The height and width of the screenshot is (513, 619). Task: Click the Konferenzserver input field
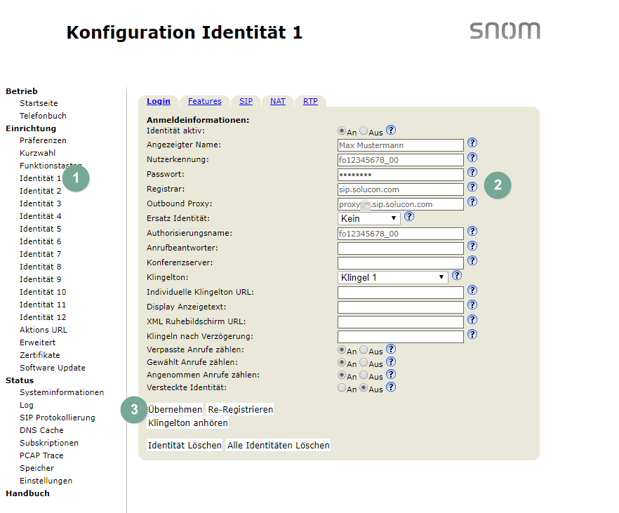click(x=400, y=262)
